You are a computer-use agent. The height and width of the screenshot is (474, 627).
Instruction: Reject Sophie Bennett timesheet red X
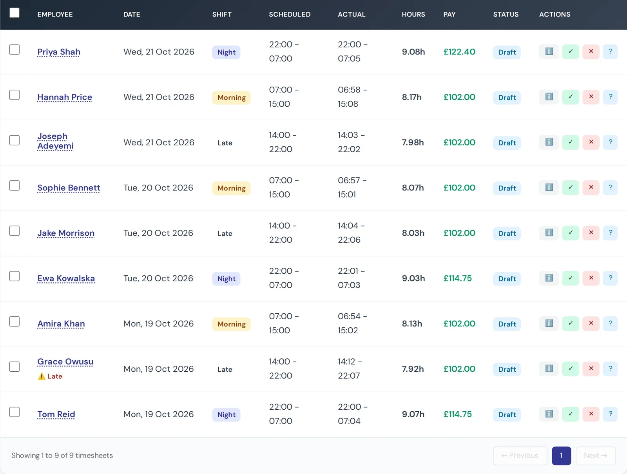click(591, 187)
